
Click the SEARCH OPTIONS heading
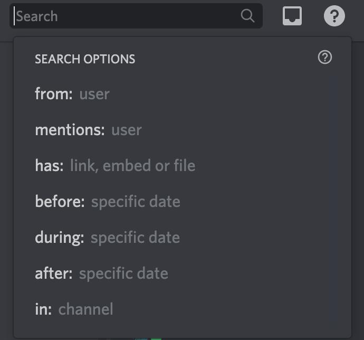[85, 59]
